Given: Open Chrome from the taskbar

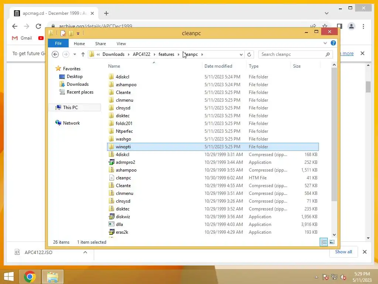Looking at the screenshot, I should [30, 277].
